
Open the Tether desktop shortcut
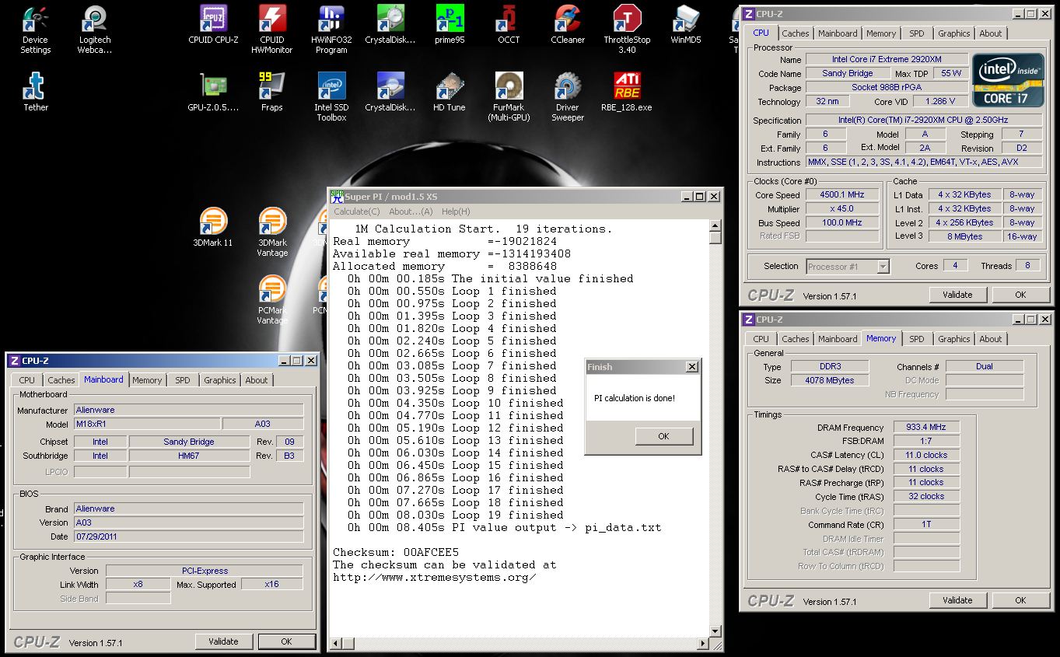coord(36,93)
